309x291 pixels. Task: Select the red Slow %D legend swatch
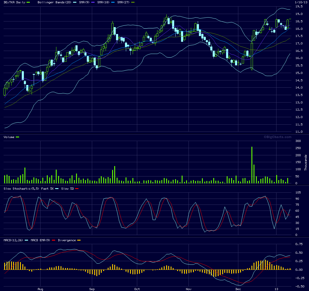(x=77, y=189)
